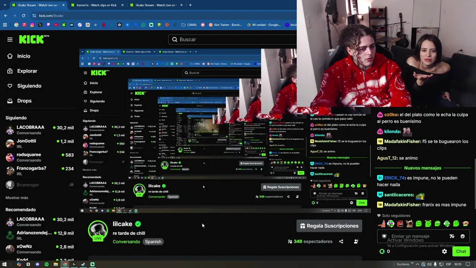Open the Chrome apps grid in bookmarks bar
This screenshot has width=476, height=268.
point(5,25)
